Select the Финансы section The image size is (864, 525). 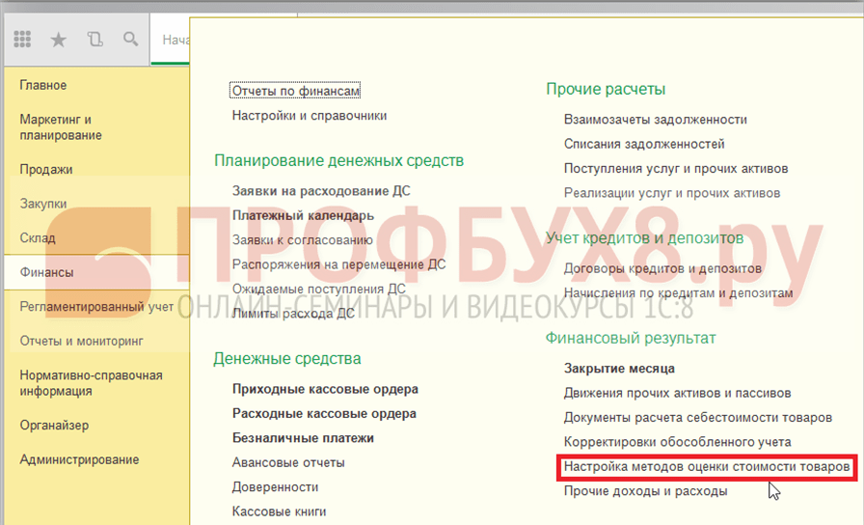point(96,272)
